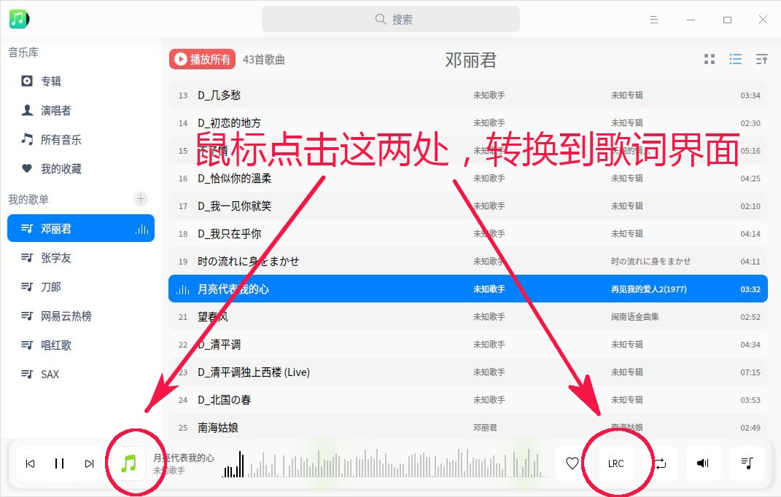Select song D_我只在乎你
This screenshot has height=497, width=781.
point(467,233)
